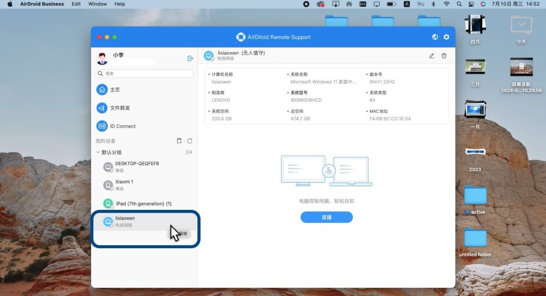
Task: Delete device using trash icon
Action: pos(444,56)
